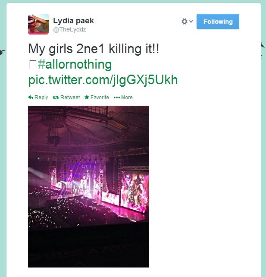Click the tweet text "My girls 2ne1 killing it!!"
The width and height of the screenshot is (266, 277).
point(94,48)
